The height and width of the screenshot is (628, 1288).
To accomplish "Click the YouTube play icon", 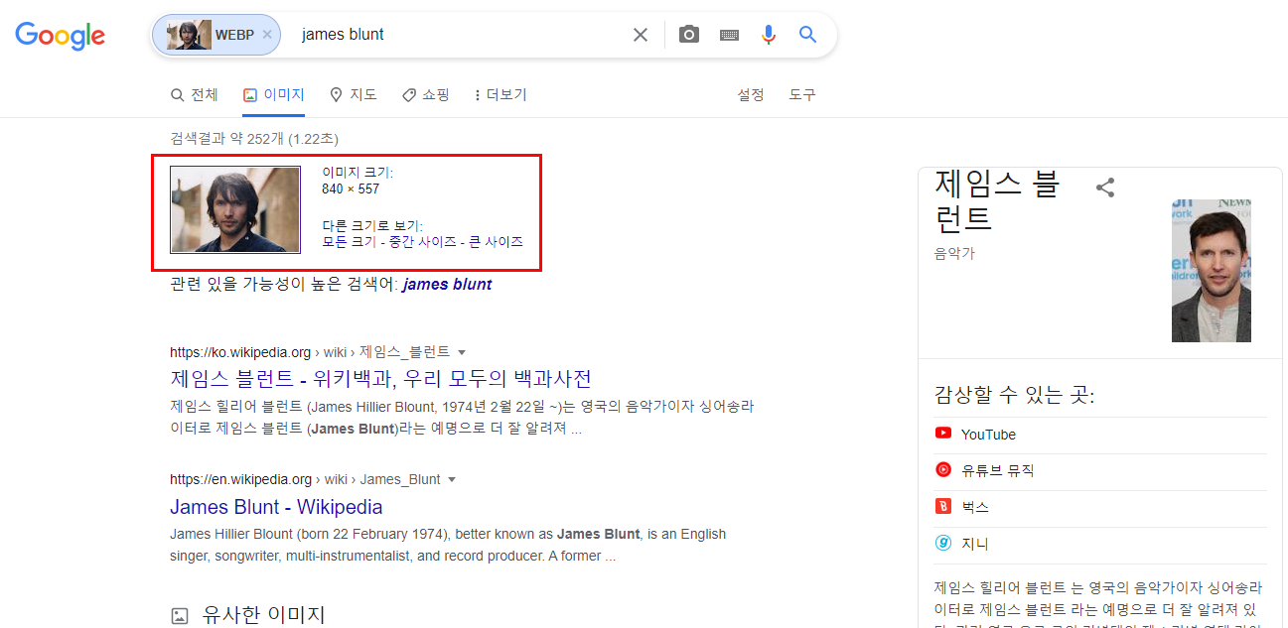I will 943,434.
